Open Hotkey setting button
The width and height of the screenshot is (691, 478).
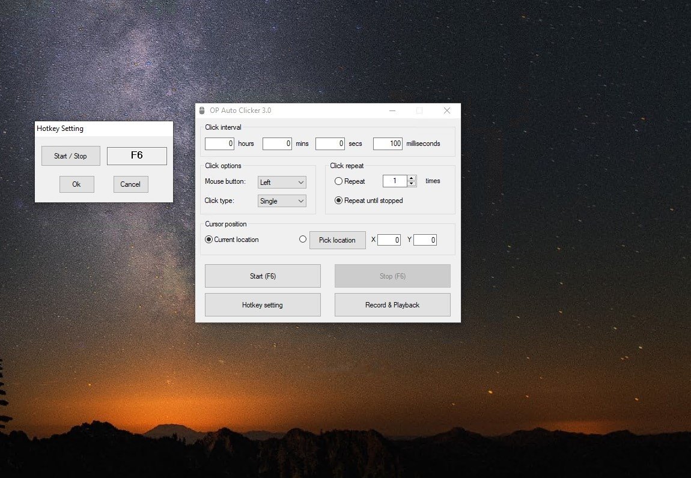pos(263,305)
